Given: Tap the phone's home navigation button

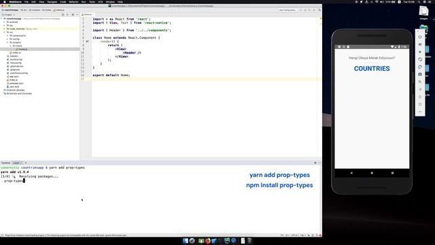Looking at the screenshot, I should [x=372, y=173].
